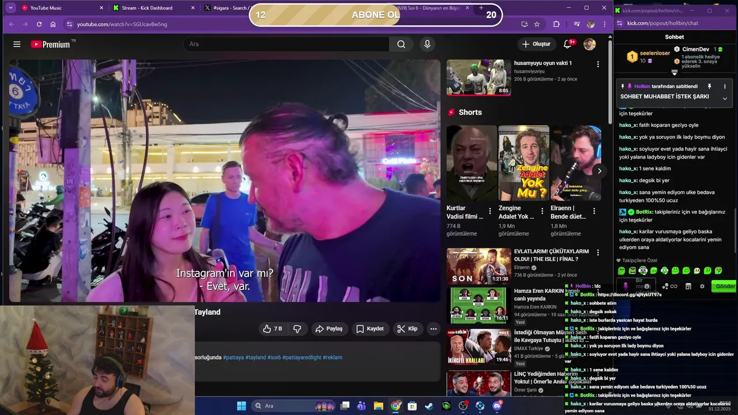The image size is (738, 415).
Task: Close the YouTube Music tab
Action: (101, 8)
